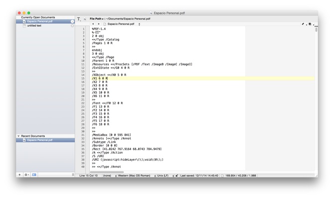Click the split bar at top of the scrollbar
Image resolution: width=334 pixels, height=199 pixels.
317,26
